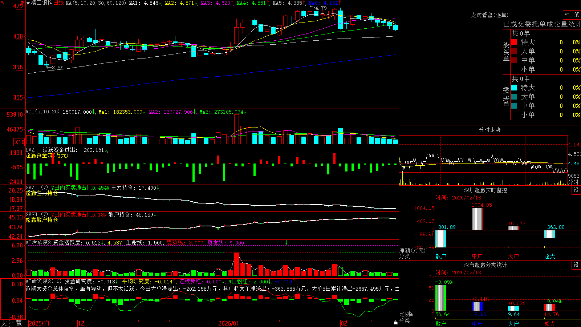Click the 强势线: 3.000 label
The image size is (581, 327).
pos(185,242)
